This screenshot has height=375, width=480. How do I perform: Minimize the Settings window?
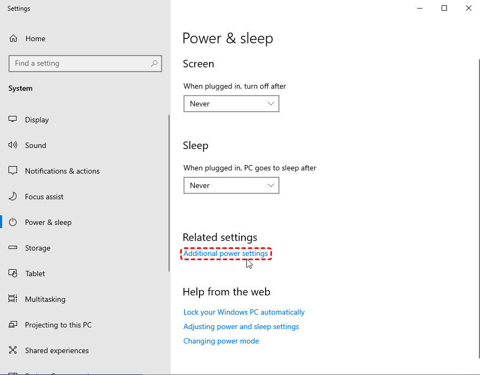(x=420, y=8)
